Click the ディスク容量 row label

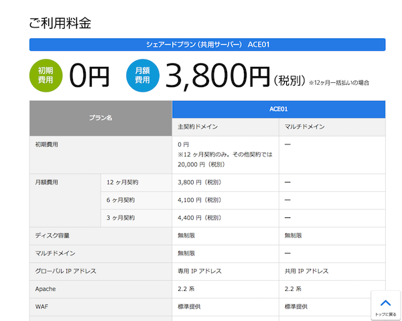click(x=52, y=236)
